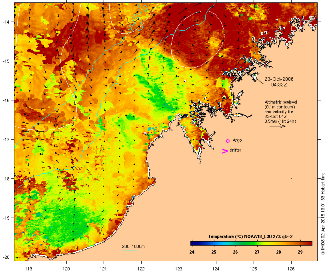Click colorbar value '29'
328x272 pixels.
tap(300, 252)
